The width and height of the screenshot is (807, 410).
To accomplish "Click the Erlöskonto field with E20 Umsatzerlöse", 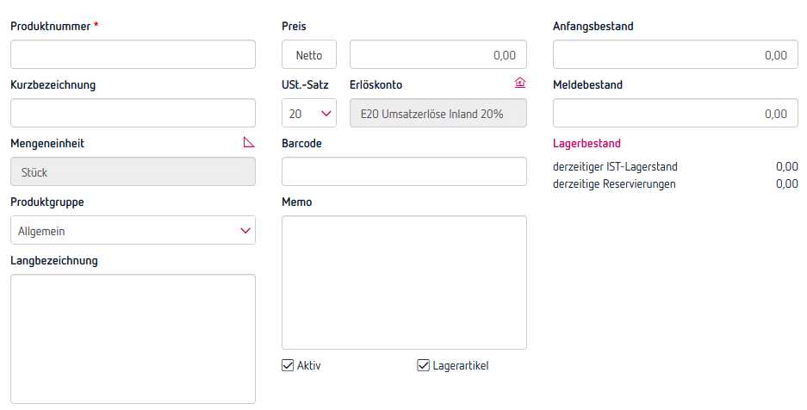I will click(x=438, y=114).
